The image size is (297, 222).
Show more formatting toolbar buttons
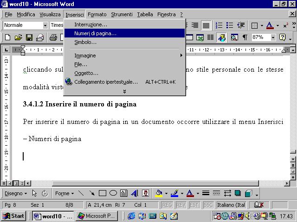coord(294,25)
